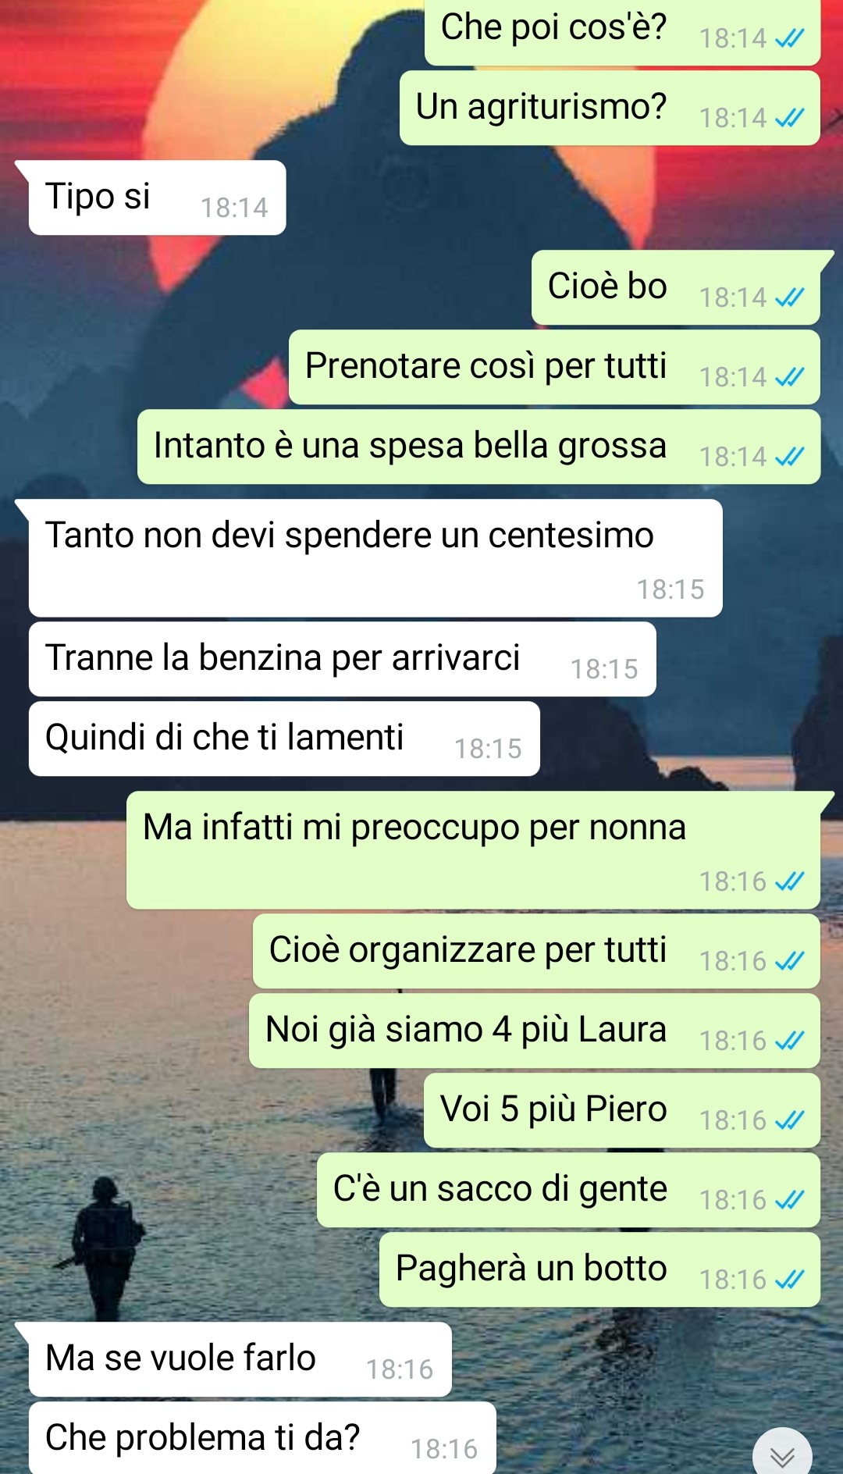Select the 'Ma se vuole farlo' message
Viewport: 843px width, 1474px height.
tap(240, 1359)
